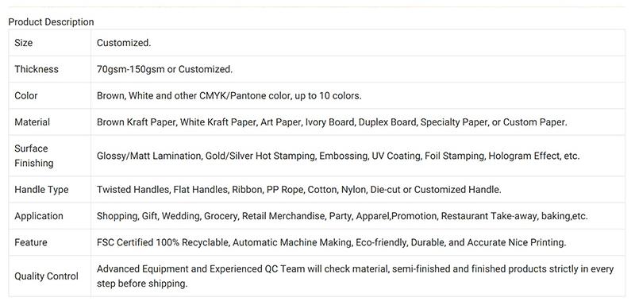Click the Advanced Equipment QC Team text
Screen dimensions: 635x301
pos(355,269)
